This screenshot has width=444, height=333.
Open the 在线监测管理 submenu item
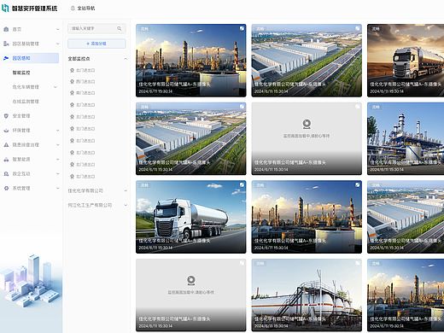(x=26, y=102)
